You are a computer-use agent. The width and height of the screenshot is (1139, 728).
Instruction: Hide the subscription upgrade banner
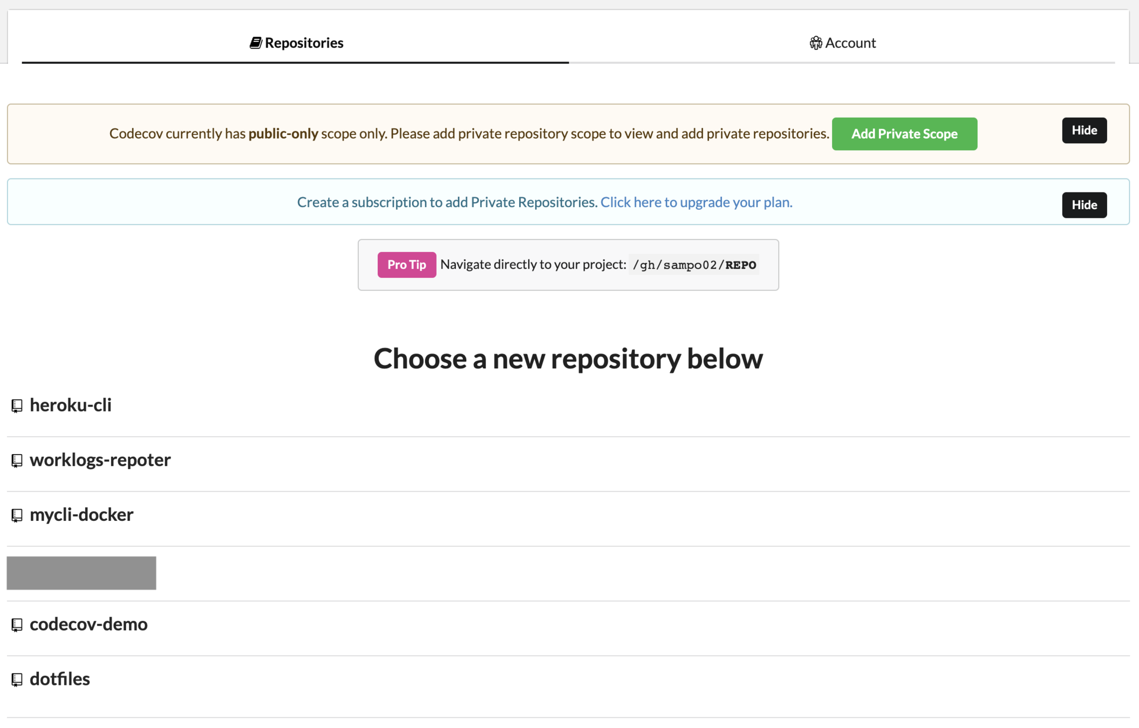[1084, 205]
